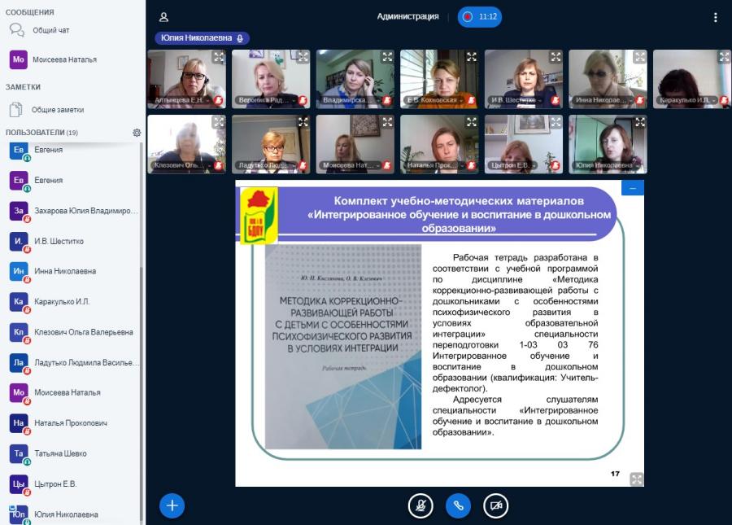Screen dimensions: 732x525
Task: Toggle the user list person icon
Action: coord(163,17)
